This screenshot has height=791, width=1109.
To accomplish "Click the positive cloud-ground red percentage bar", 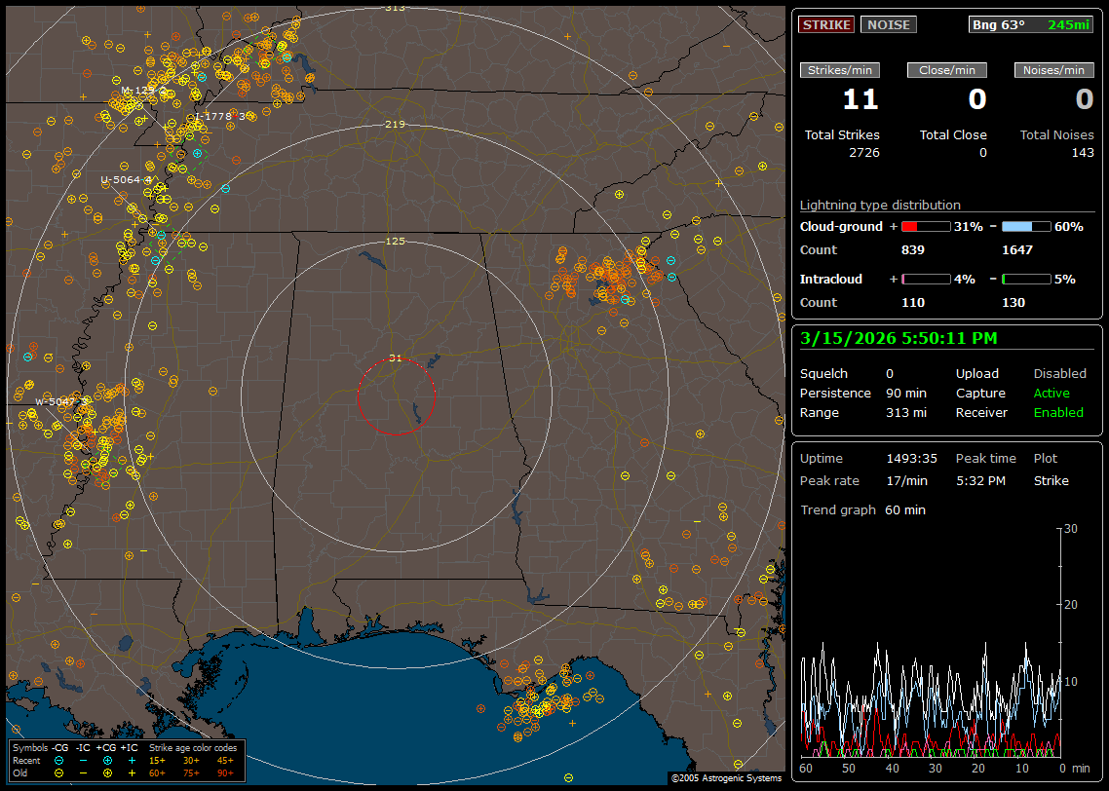I will point(925,226).
